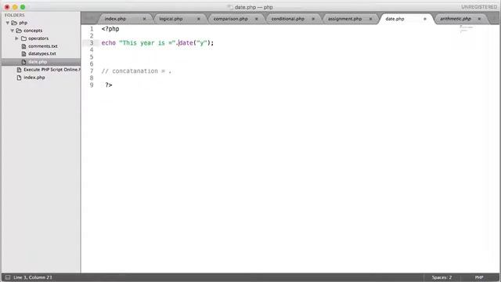
Task: Expand the operators folder arrow
Action: coord(17,38)
